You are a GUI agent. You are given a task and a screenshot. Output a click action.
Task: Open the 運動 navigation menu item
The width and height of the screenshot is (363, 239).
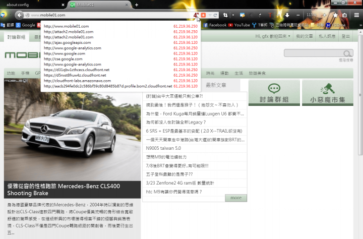click(x=224, y=73)
